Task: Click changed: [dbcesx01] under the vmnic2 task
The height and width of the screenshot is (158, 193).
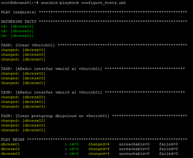Action: 23,83
